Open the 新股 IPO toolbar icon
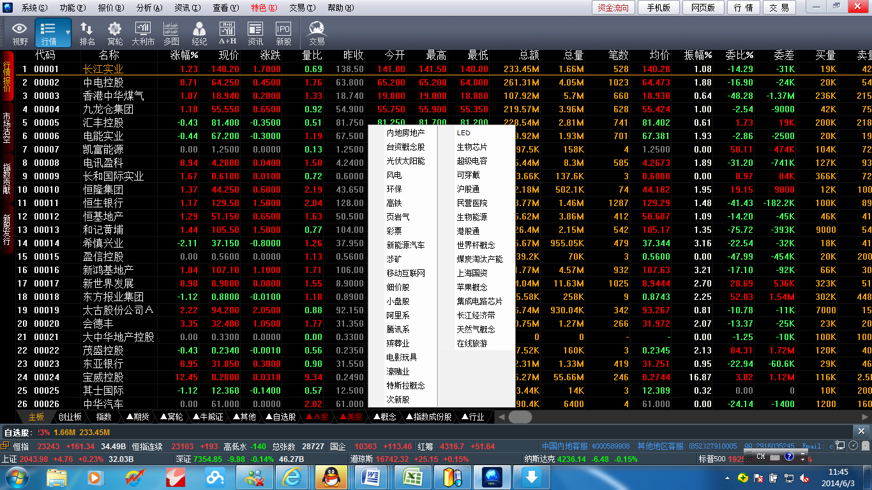The height and width of the screenshot is (490, 872). pyautogui.click(x=283, y=33)
